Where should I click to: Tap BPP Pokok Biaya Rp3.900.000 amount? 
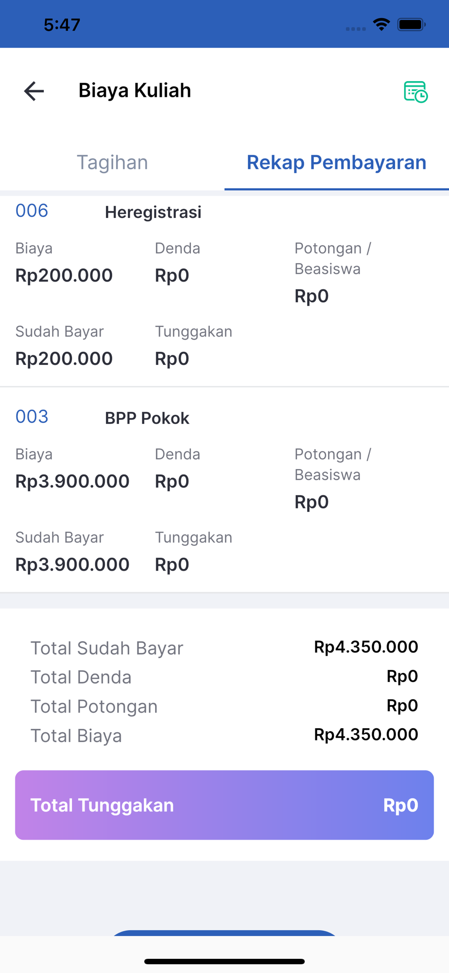click(x=72, y=481)
